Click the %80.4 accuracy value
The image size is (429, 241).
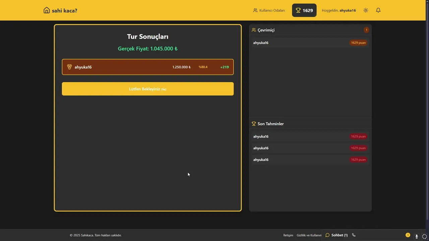[x=203, y=67]
